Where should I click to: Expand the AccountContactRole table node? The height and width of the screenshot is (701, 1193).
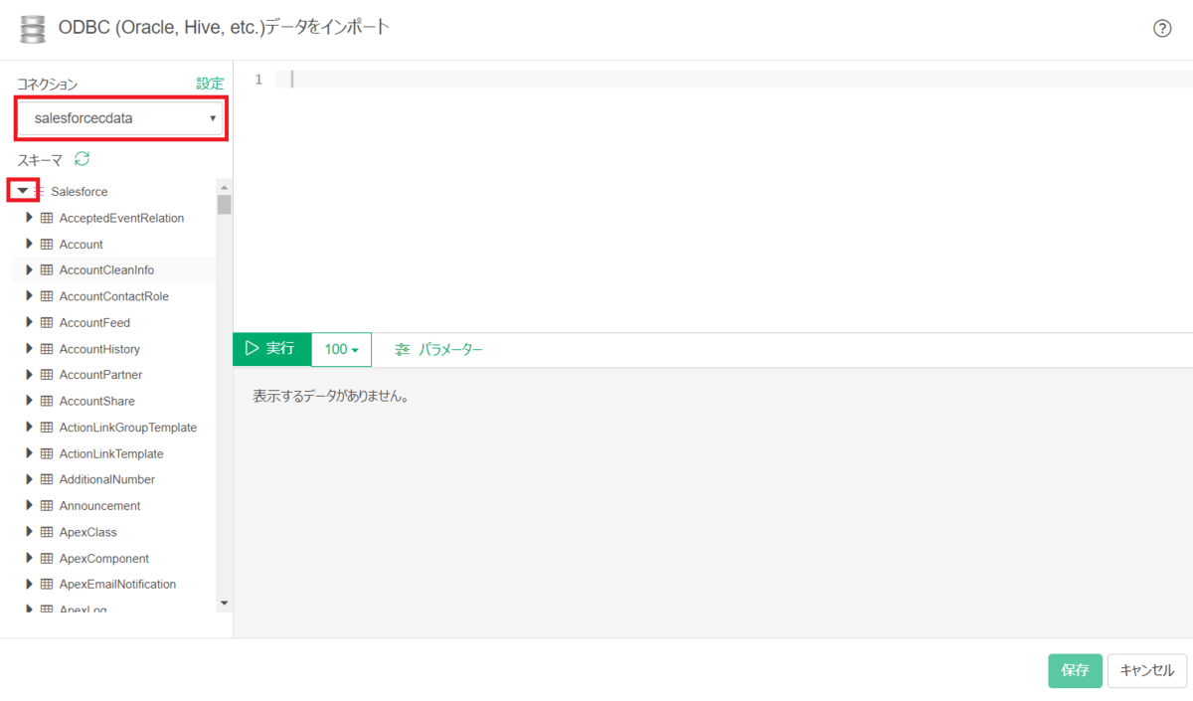coord(30,296)
